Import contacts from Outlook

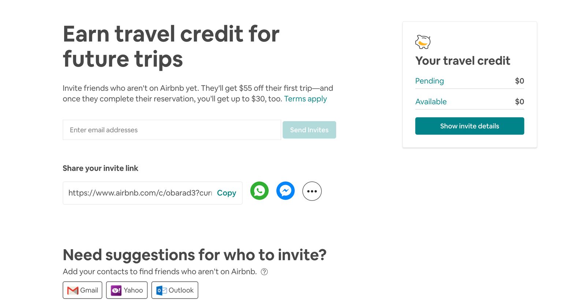(175, 290)
